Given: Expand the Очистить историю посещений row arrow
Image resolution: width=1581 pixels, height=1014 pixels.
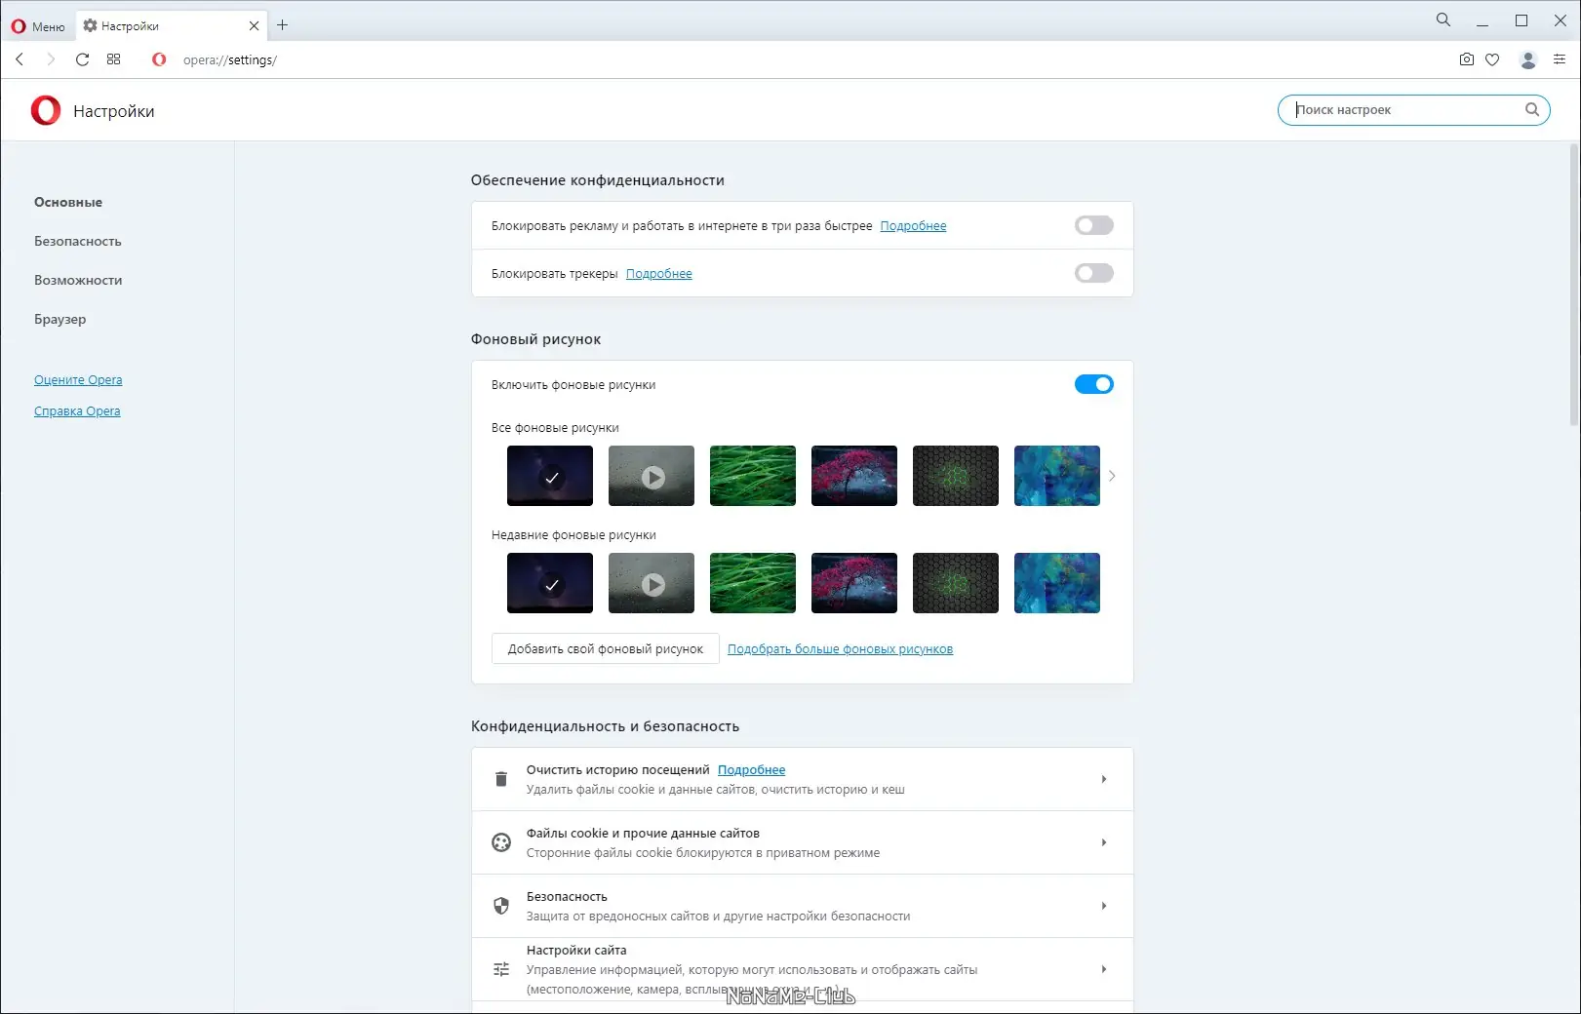Looking at the screenshot, I should click(1104, 779).
